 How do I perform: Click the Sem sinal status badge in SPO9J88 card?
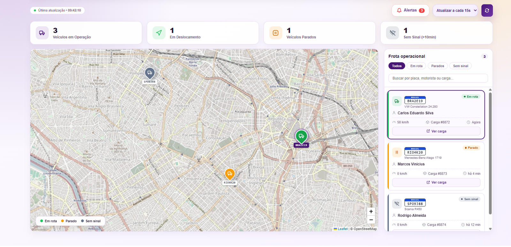tap(469, 199)
